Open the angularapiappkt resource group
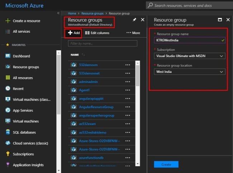This screenshot has width=233, height=173. point(91,99)
